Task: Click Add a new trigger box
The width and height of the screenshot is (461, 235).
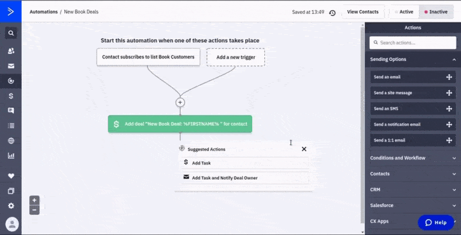Action: coord(236,57)
